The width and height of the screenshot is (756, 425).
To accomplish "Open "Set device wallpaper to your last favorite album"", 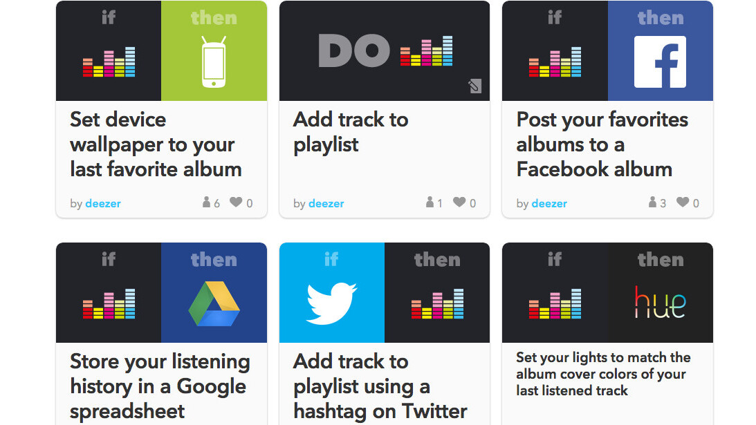I will 156,144.
